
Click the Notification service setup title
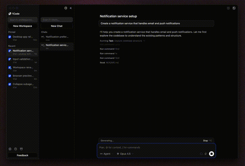pos(118,16)
